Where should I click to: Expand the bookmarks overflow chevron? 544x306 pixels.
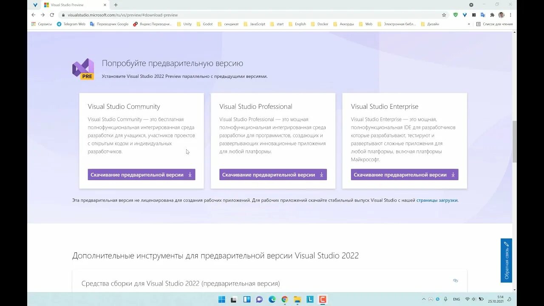[x=469, y=24]
